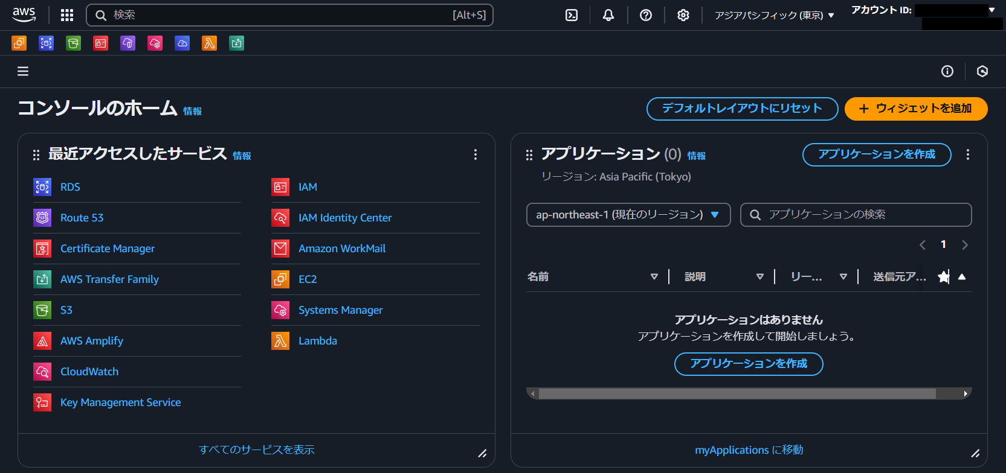Open 情報 link beside コンソールのホーム
This screenshot has height=473, width=1006.
193,111
